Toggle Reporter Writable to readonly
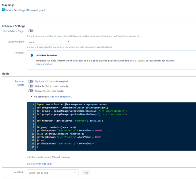This screenshot has height=179, width=196. point(30,86)
